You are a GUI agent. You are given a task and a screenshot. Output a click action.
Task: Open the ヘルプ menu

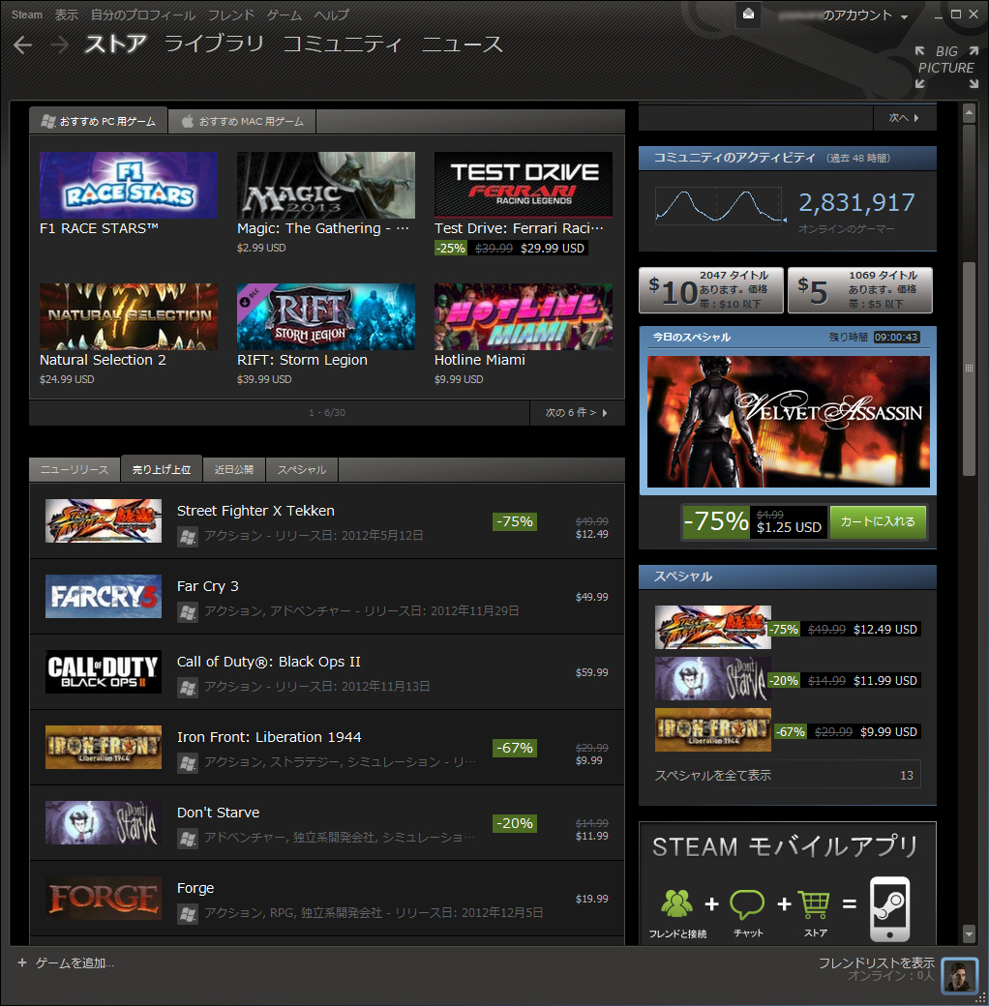(332, 15)
